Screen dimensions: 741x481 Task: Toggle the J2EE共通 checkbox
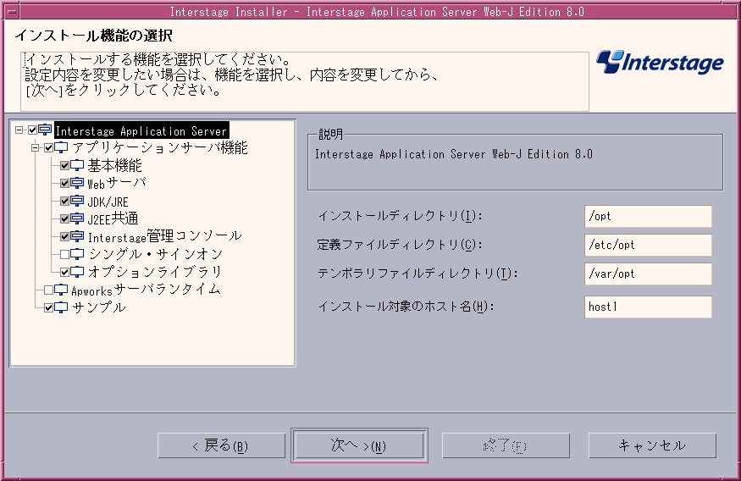point(64,218)
